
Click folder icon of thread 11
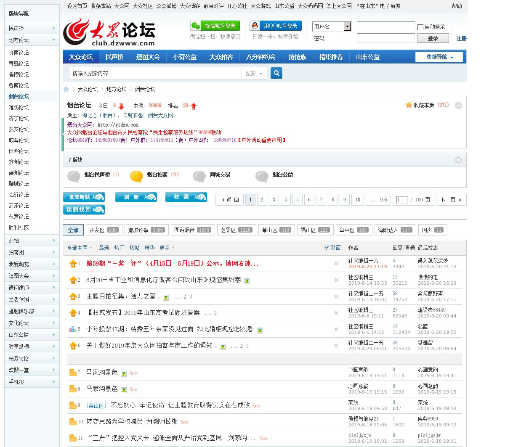[73, 438]
